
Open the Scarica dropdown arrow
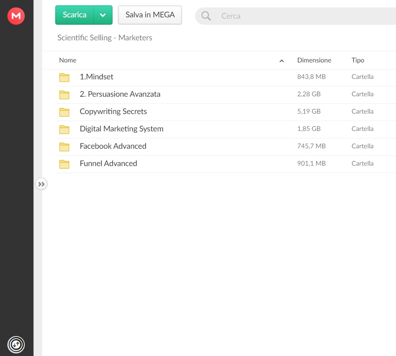click(103, 15)
